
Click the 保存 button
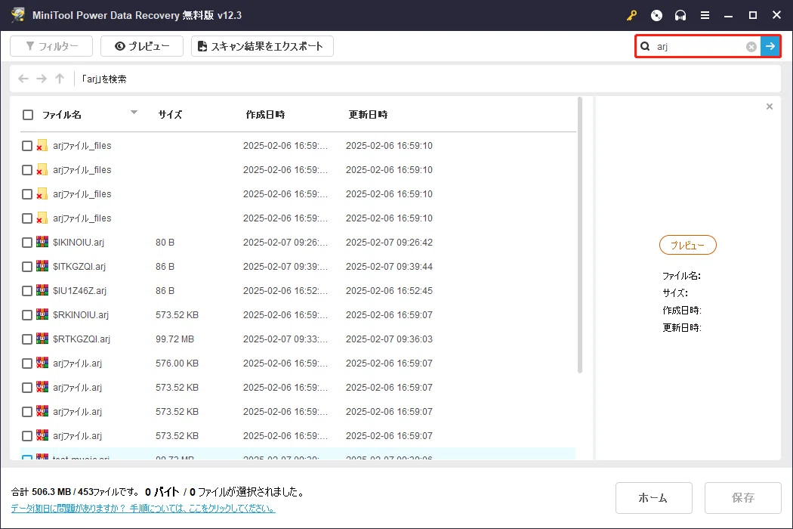point(743,497)
